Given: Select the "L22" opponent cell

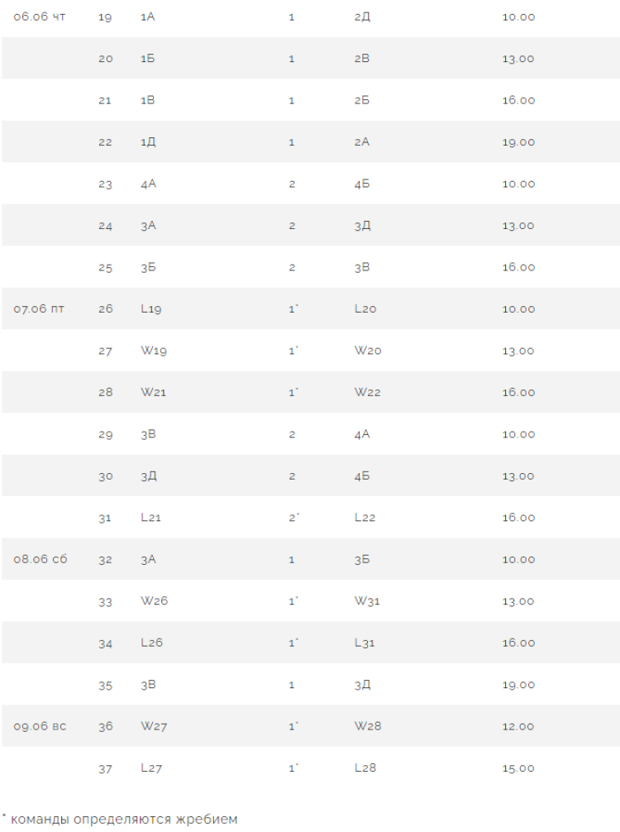Looking at the screenshot, I should tap(365, 517).
